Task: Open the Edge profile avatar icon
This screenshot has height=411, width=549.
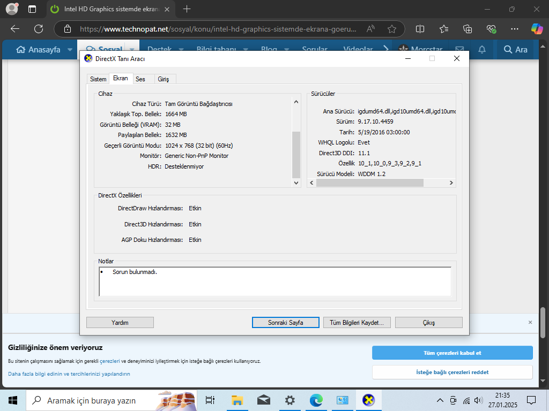Action: pos(12,9)
